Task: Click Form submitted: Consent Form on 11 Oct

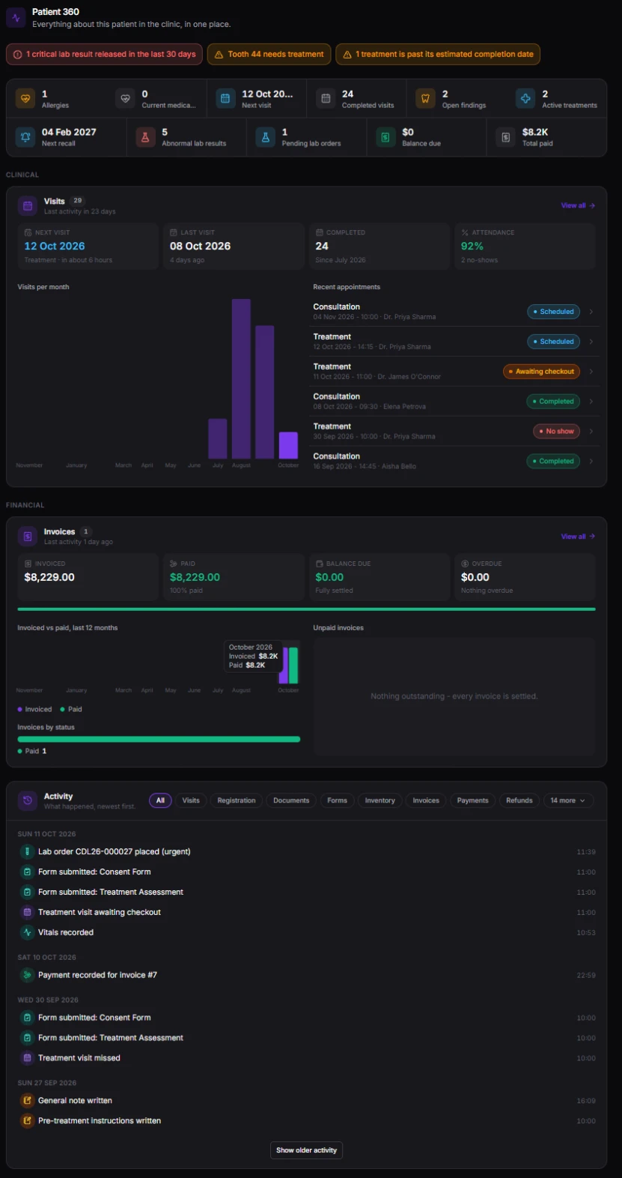Action: (94, 872)
